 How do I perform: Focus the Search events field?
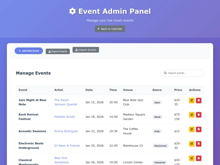pyautogui.click(x=183, y=73)
